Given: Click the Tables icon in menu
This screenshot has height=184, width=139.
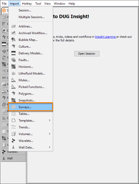Looking at the screenshot, I should [13, 114].
